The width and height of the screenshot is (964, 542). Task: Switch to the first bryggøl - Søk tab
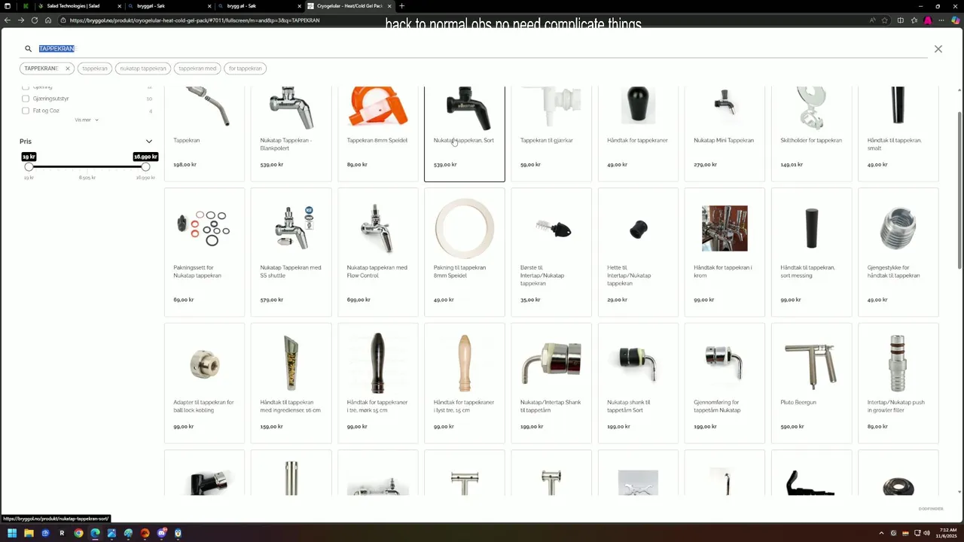169,6
